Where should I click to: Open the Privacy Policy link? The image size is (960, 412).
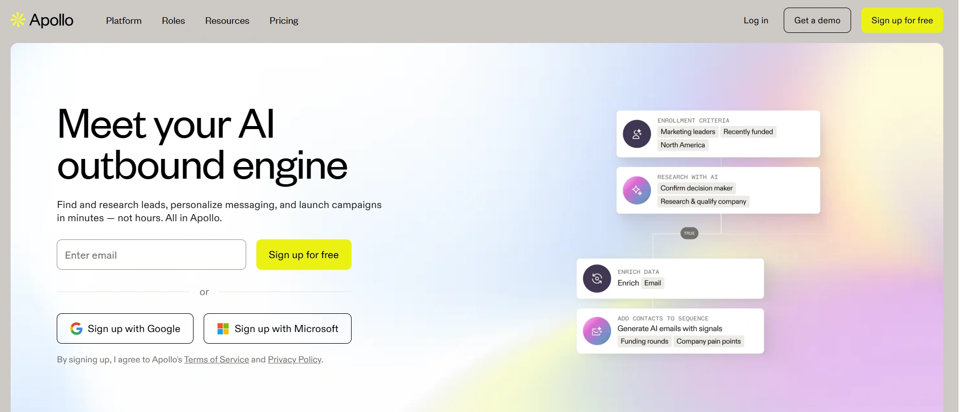click(294, 359)
